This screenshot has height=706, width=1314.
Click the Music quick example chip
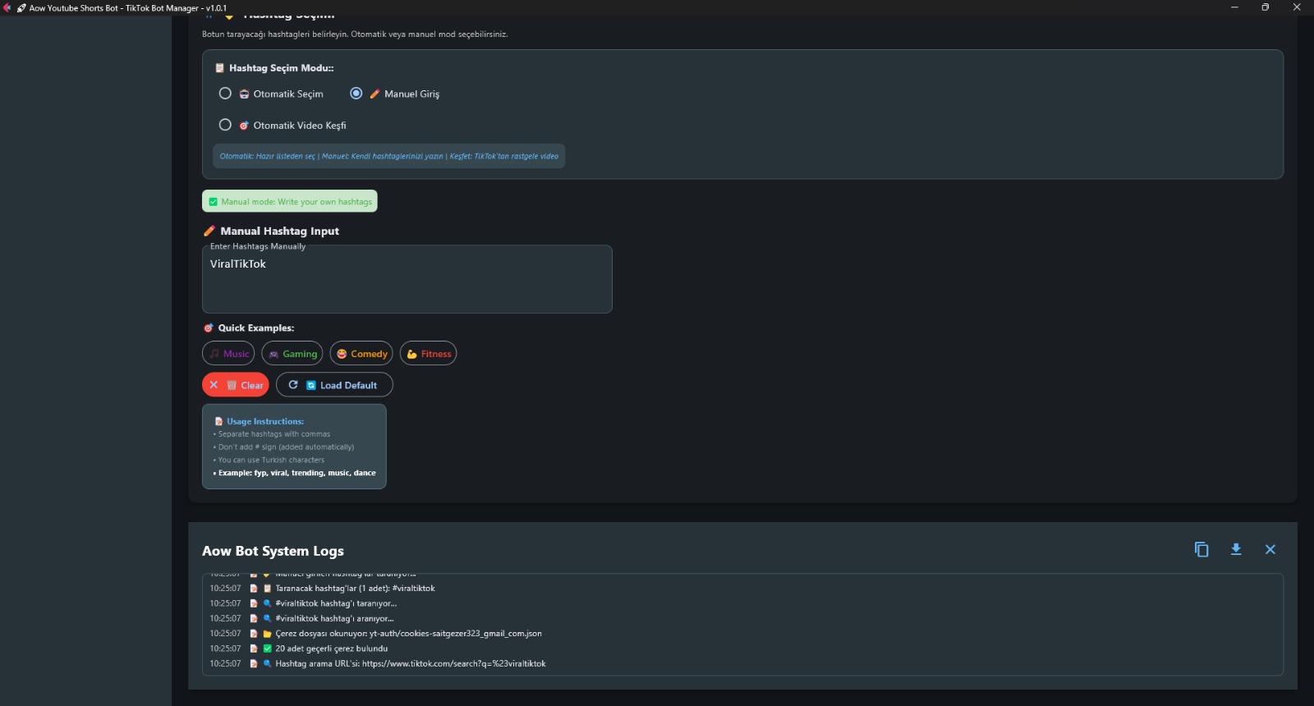[x=228, y=354]
